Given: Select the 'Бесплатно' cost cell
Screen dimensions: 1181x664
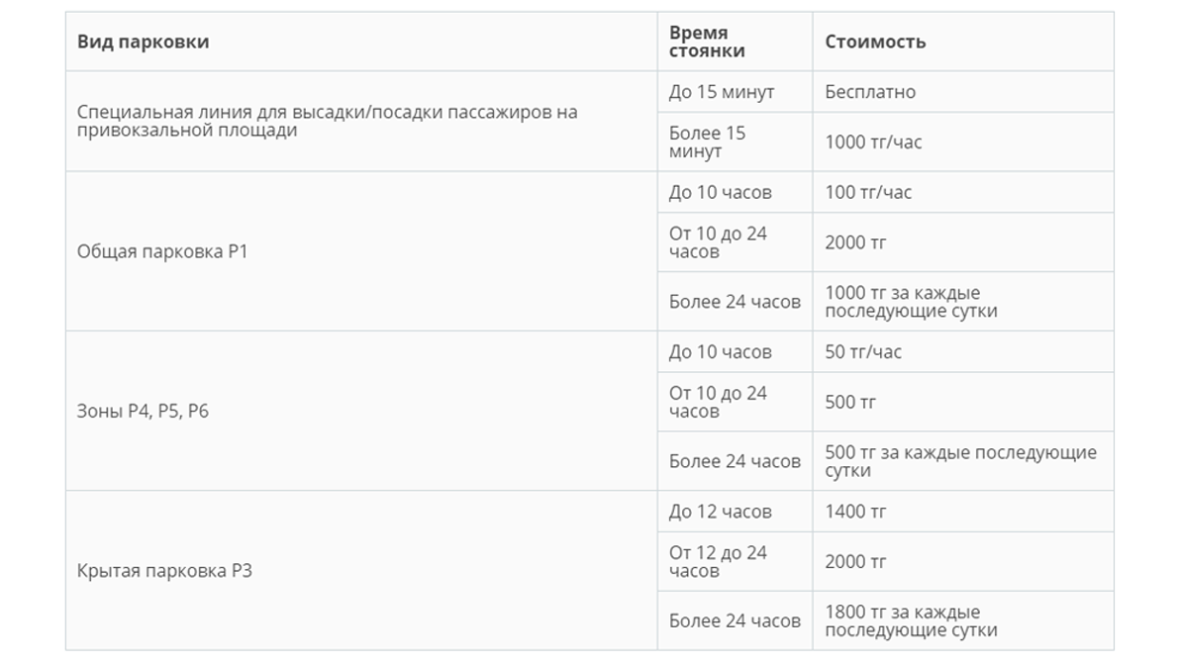Looking at the screenshot, I should (x=963, y=92).
